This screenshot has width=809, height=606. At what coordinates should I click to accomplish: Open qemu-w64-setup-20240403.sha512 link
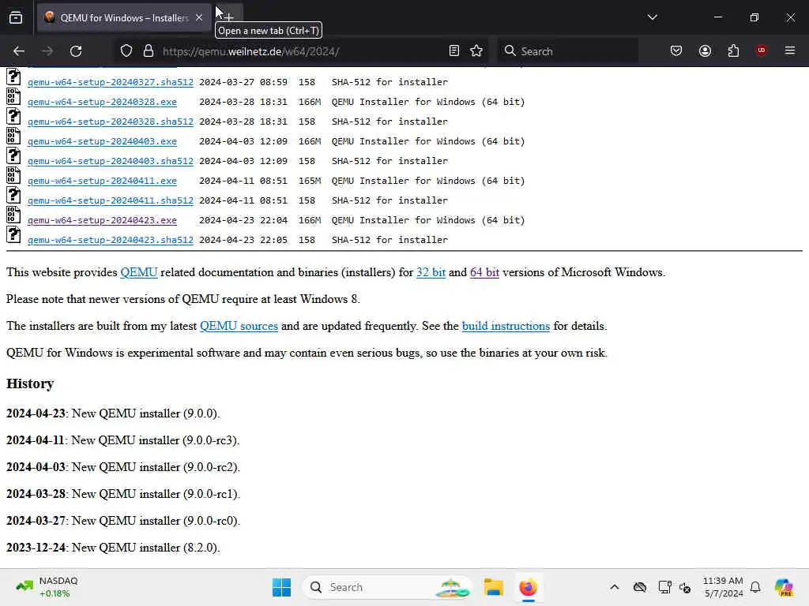(111, 161)
